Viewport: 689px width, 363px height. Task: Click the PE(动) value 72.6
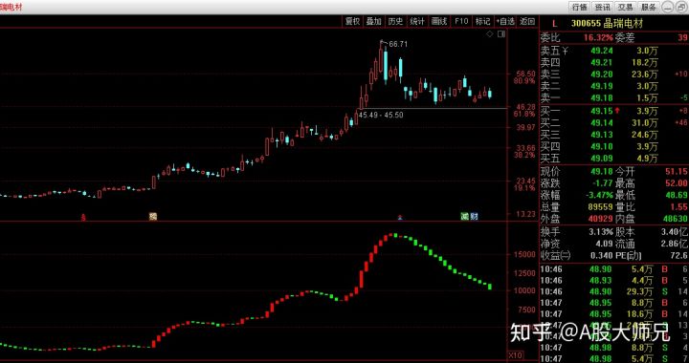(678, 256)
